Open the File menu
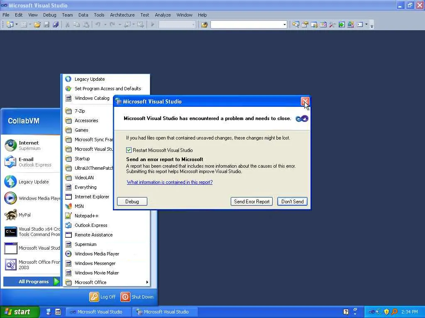 (6, 15)
